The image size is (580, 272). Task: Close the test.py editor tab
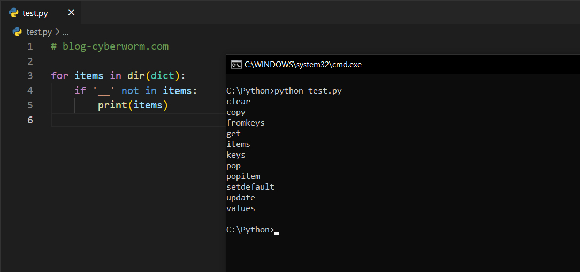pos(71,13)
